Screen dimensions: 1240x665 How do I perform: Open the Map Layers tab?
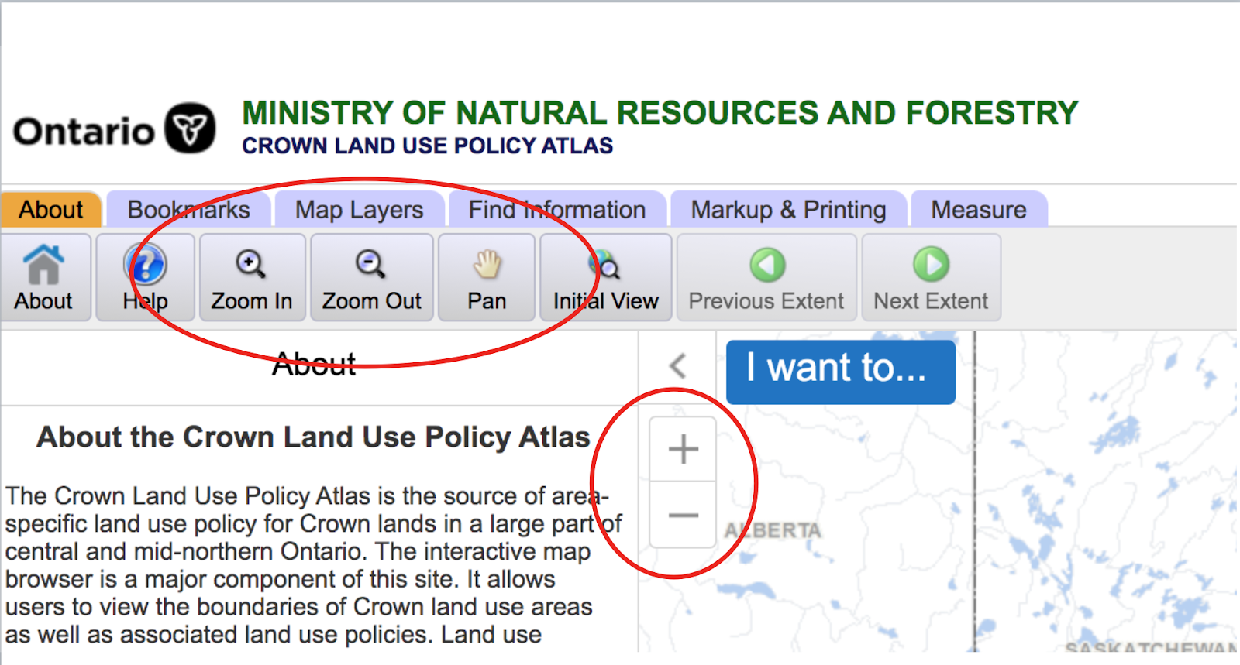click(359, 210)
